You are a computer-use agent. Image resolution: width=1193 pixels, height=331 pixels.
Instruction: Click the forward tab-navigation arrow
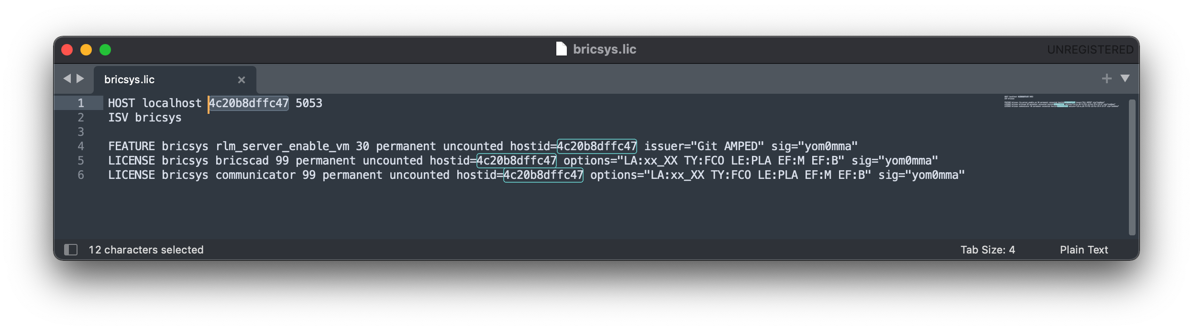[80, 77]
